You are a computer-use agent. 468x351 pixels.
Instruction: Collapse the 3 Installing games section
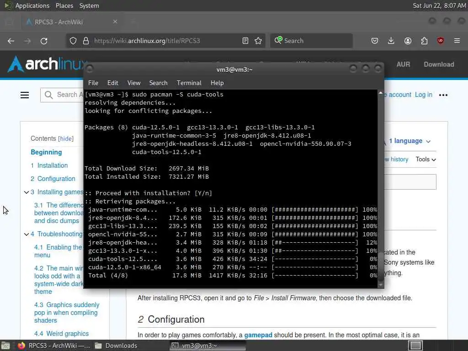[26, 192]
